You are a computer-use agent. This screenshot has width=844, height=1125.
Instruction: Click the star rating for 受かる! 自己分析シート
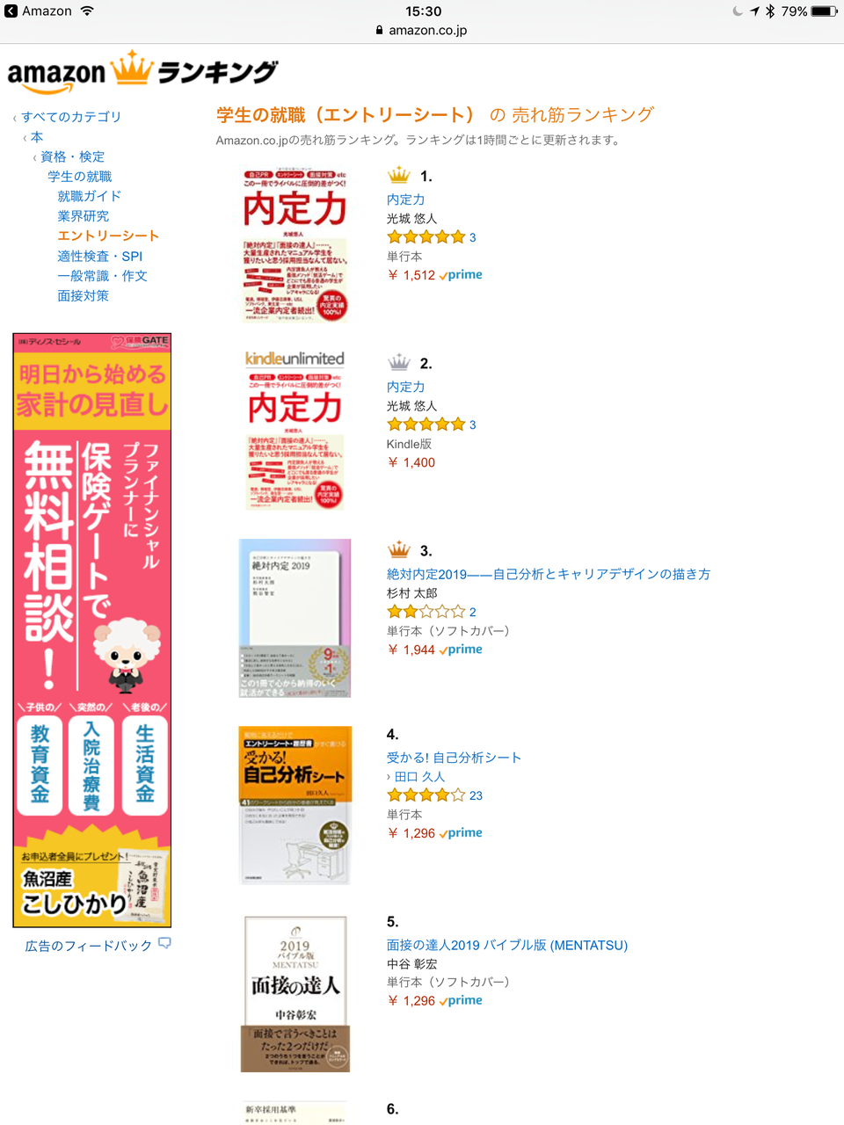(426, 795)
